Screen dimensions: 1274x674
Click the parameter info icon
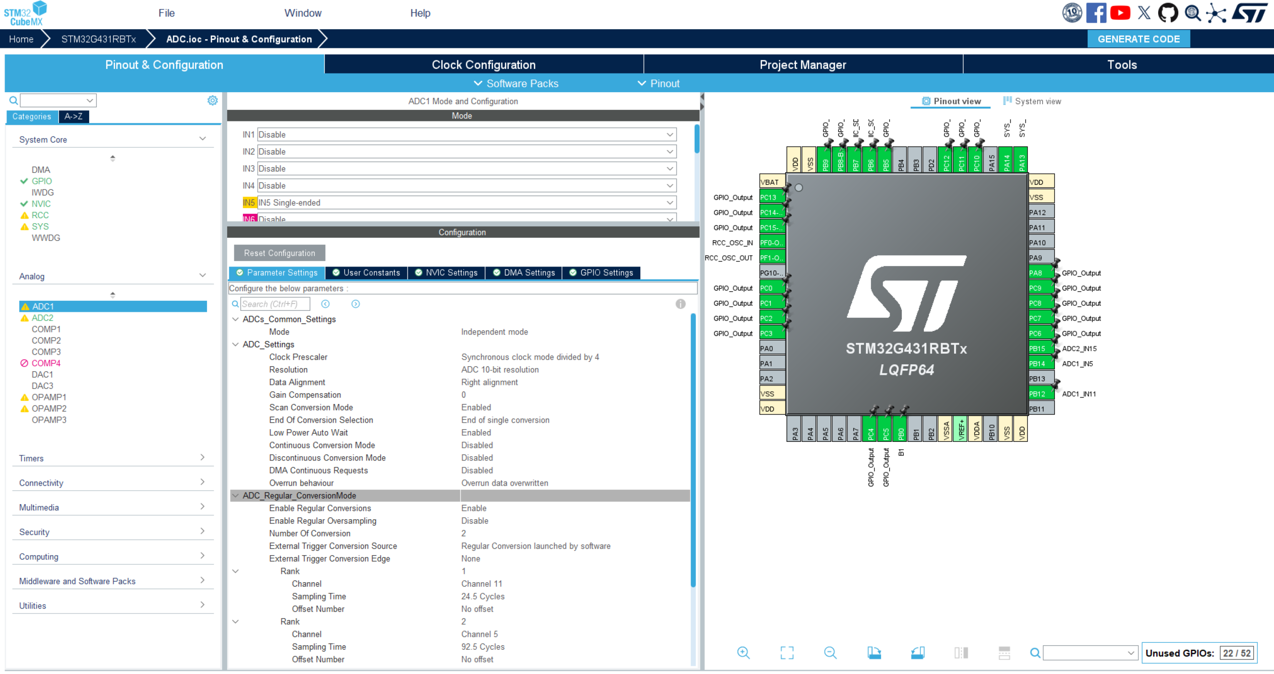point(680,304)
